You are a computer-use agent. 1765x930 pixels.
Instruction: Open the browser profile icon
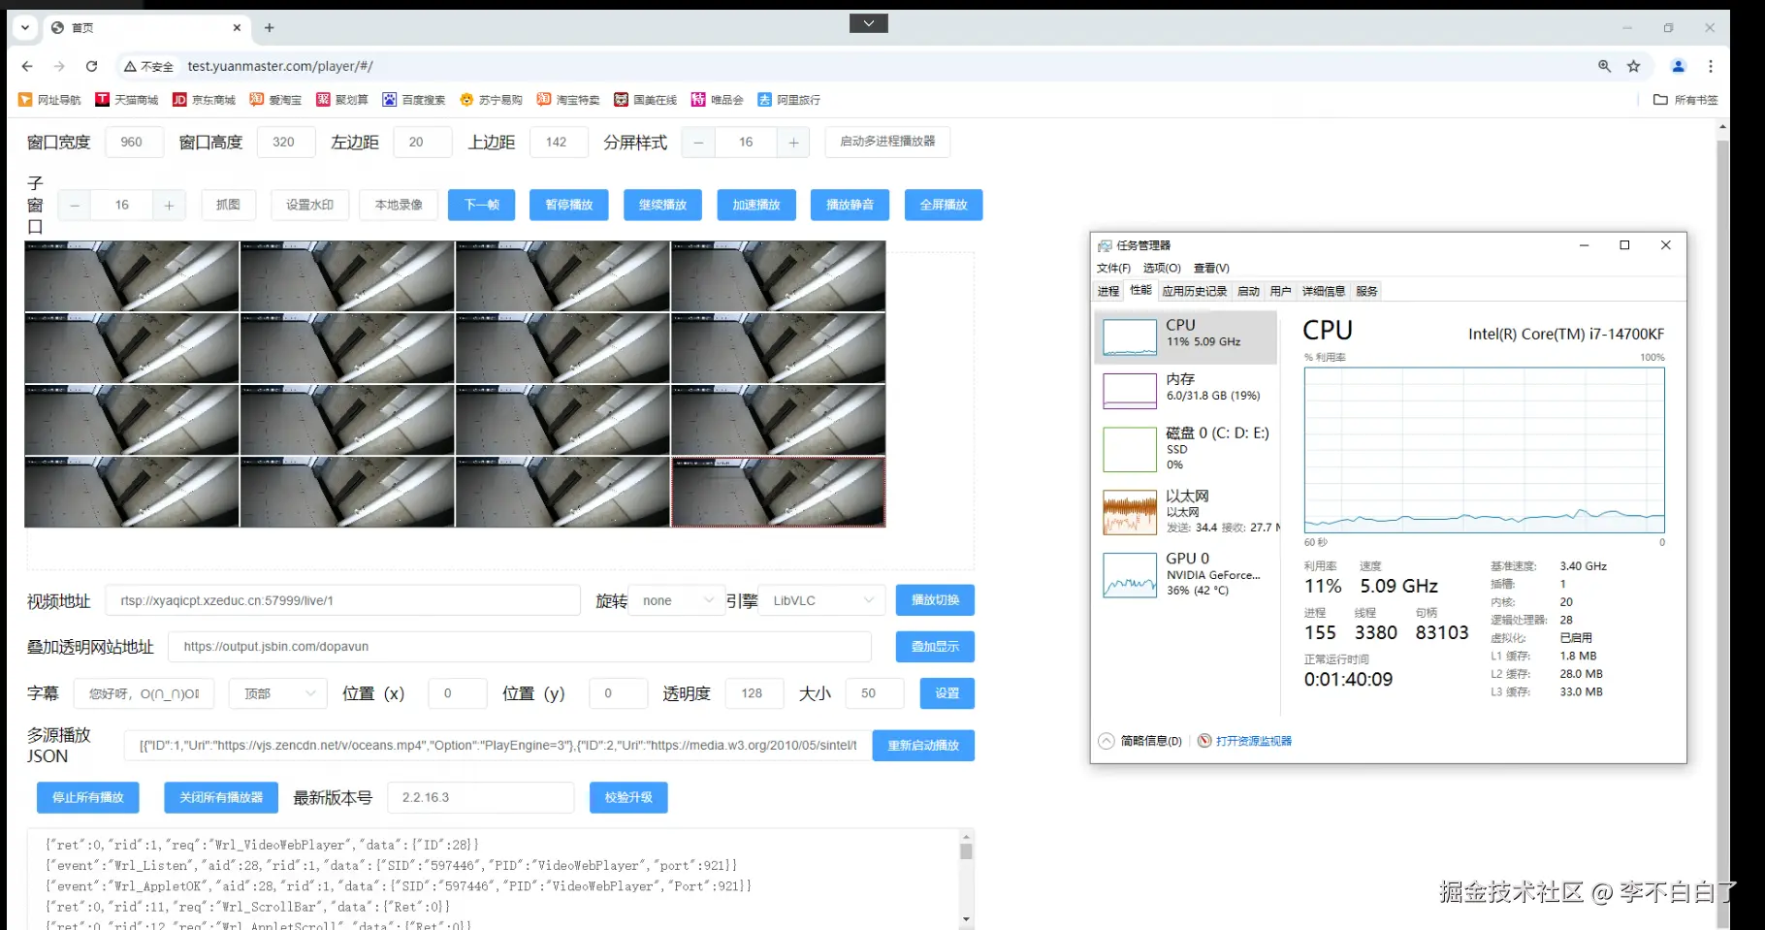[1678, 66]
